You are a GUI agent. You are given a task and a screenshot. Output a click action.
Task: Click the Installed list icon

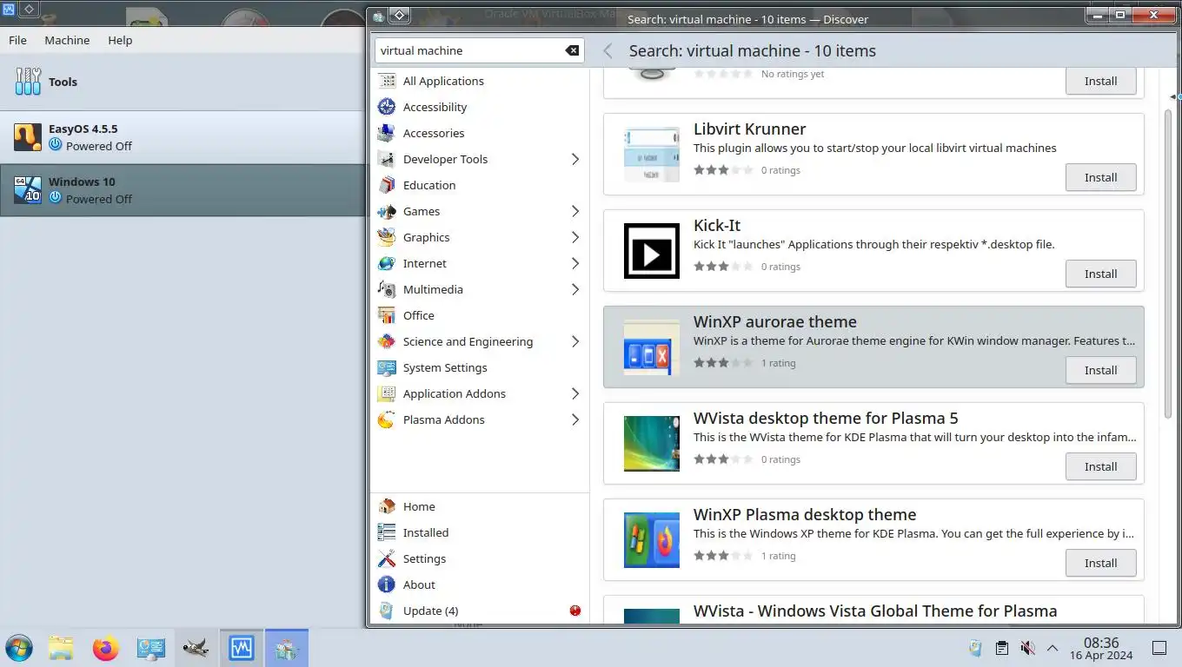pos(387,532)
